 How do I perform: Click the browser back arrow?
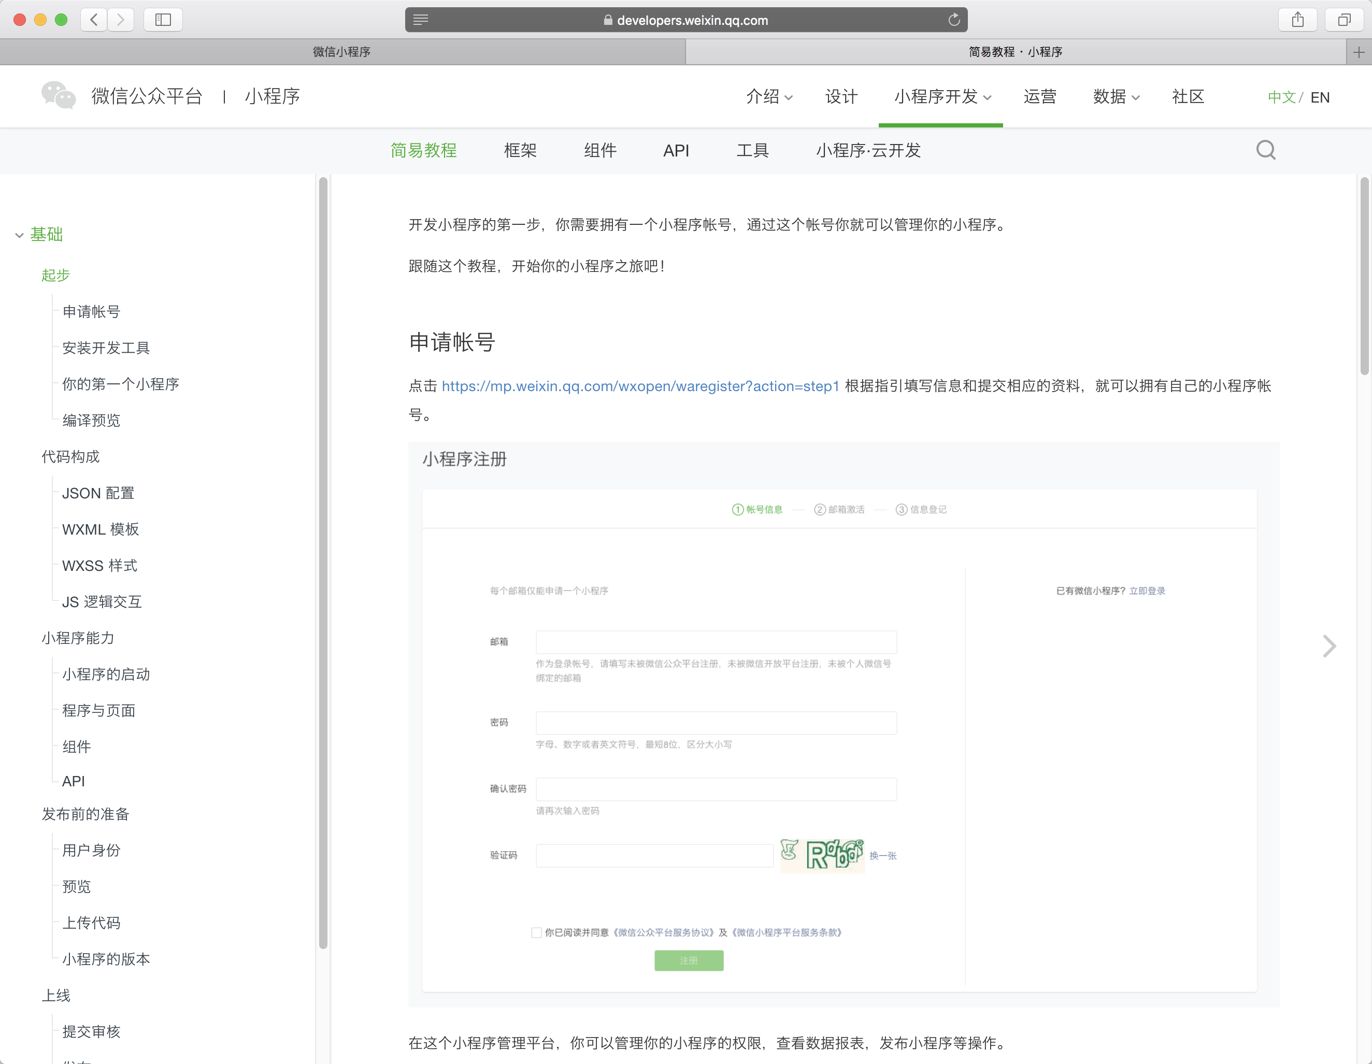(x=94, y=20)
